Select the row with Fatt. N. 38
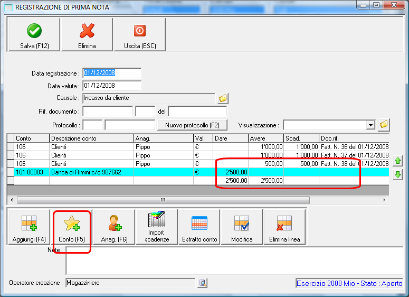This screenshot has height=297, width=409. click(198, 163)
